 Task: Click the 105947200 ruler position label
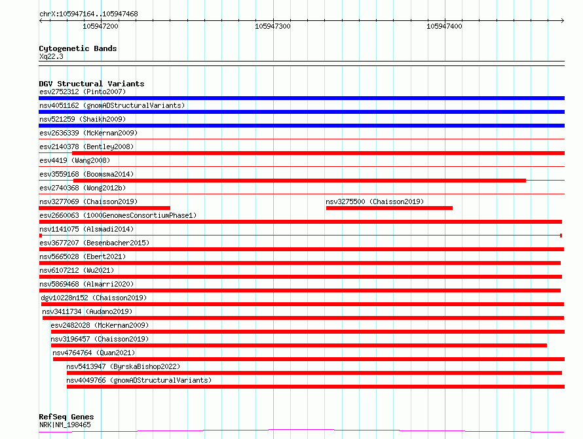click(x=100, y=26)
